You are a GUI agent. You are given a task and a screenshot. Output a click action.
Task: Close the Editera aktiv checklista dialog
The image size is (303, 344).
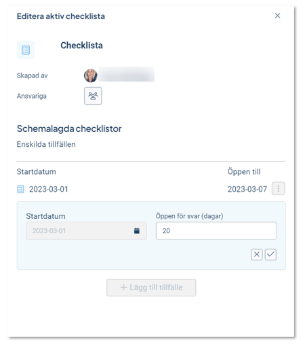tap(277, 16)
